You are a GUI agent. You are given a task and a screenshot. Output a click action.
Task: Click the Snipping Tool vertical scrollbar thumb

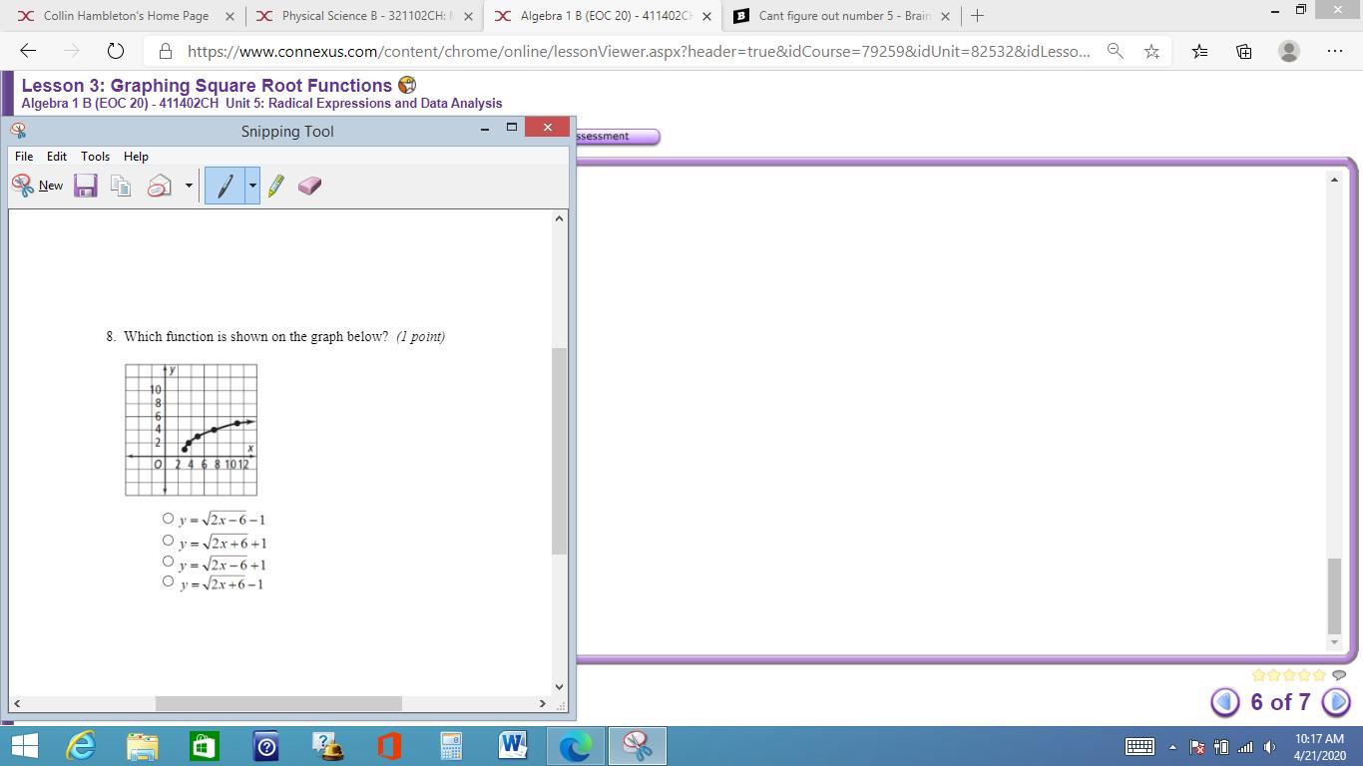(x=559, y=451)
